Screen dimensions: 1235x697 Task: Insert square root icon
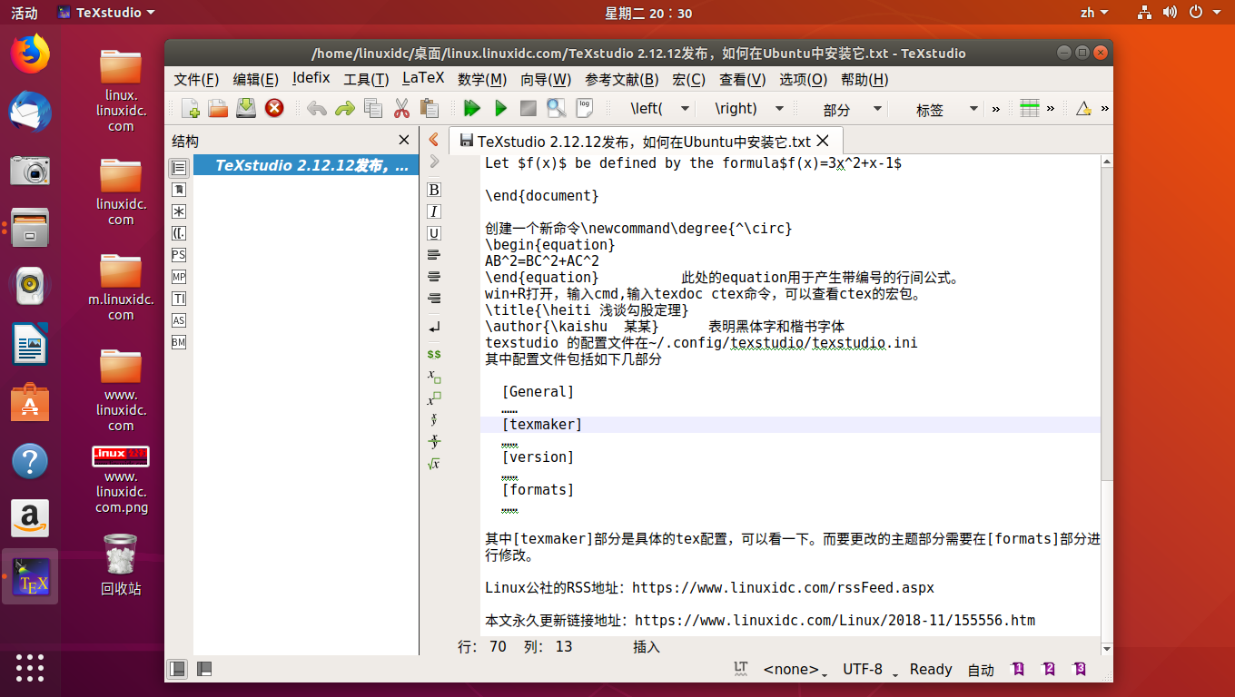pyautogui.click(x=434, y=464)
